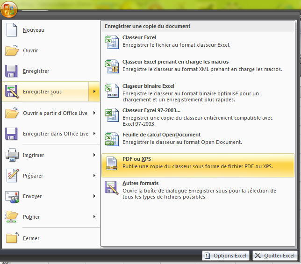Click the Autres formats floppy icon

(112, 188)
